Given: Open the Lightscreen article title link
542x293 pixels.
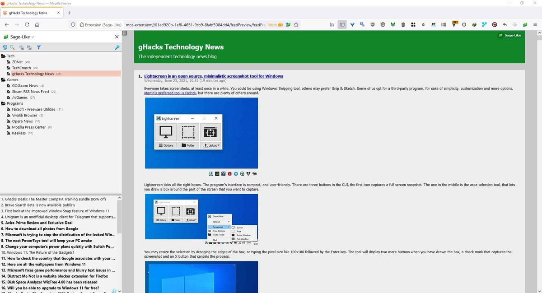Looking at the screenshot, I should tap(214, 76).
